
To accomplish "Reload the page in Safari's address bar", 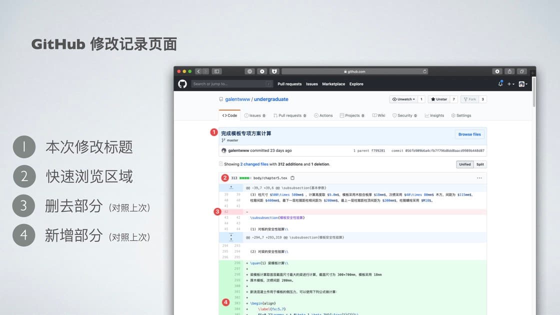I will 424,71.
